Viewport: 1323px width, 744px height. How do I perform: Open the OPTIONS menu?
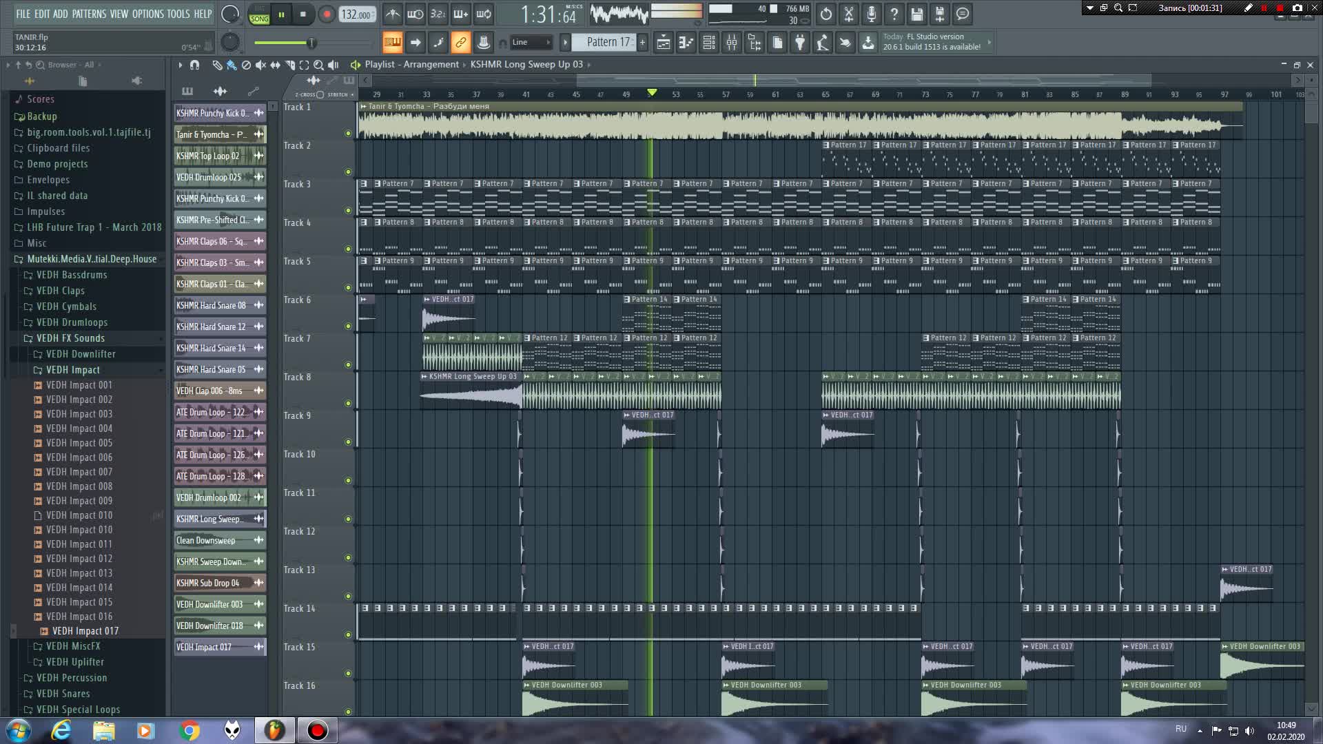(148, 14)
